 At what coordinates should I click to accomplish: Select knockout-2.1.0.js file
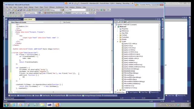tap(129, 71)
